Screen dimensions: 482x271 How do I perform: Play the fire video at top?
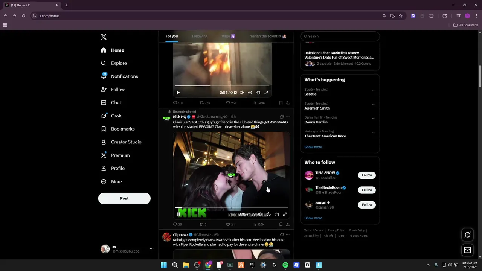[x=178, y=93]
